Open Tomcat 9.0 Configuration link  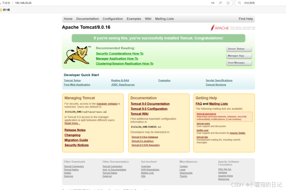(149, 109)
